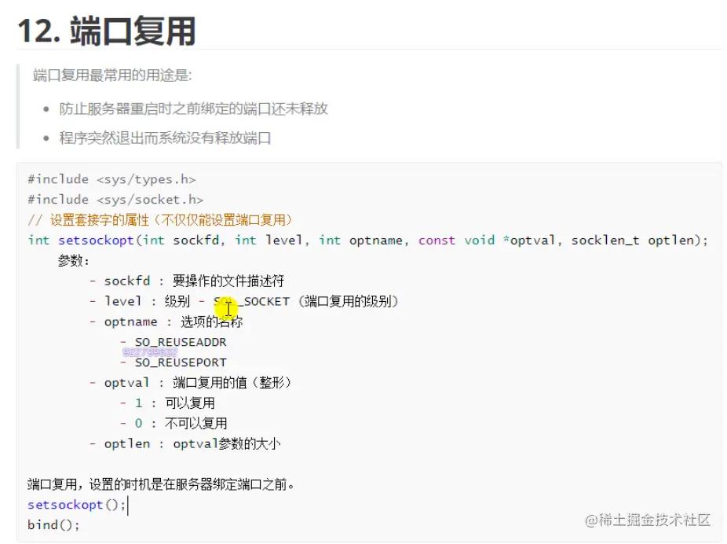Click the 'SO_REUSEPORT' option
The image size is (727, 544).
(181, 362)
